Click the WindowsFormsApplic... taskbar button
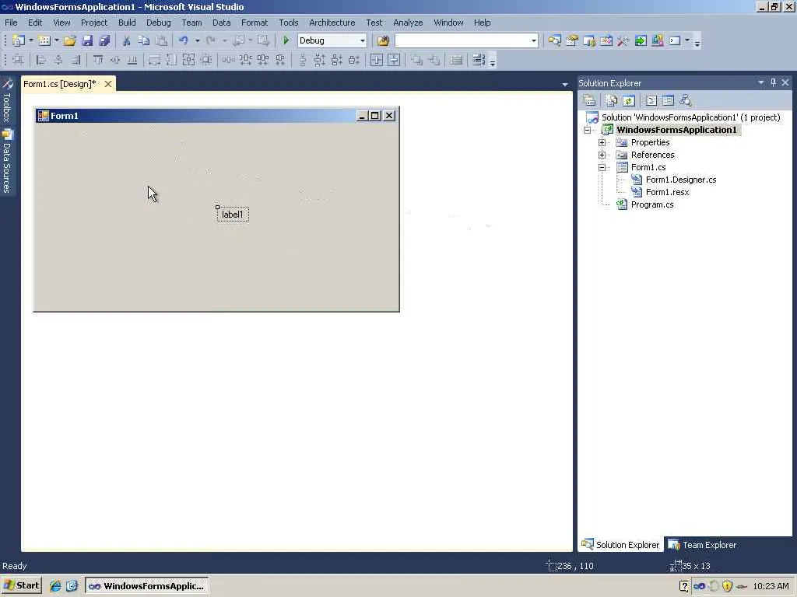The image size is (797, 597). [x=147, y=586]
